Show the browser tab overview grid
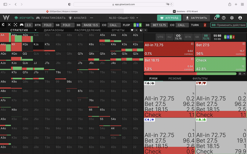The height and width of the screenshot is (154, 247). 242,4
